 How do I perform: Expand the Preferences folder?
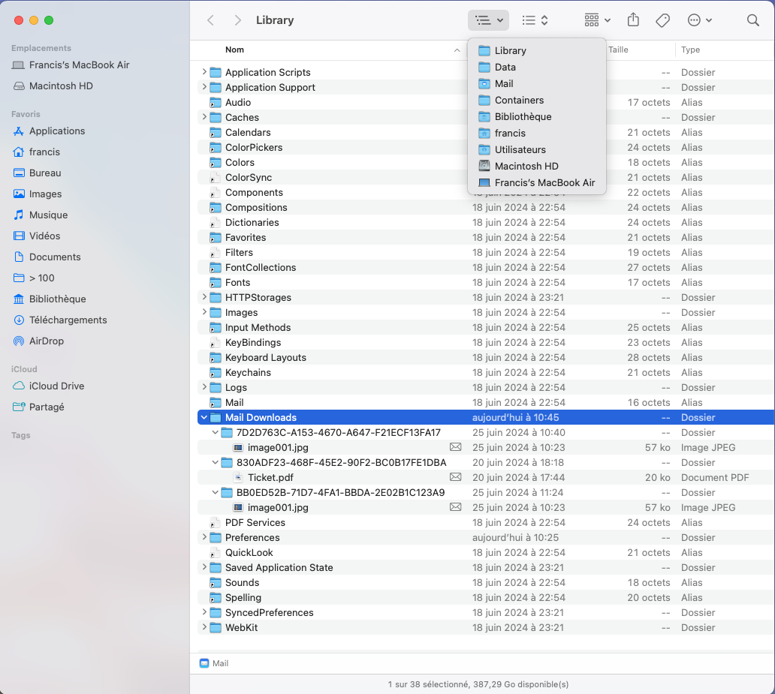204,537
